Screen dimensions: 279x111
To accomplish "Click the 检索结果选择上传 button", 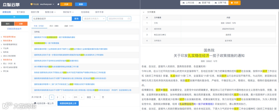I will (68, 103).
